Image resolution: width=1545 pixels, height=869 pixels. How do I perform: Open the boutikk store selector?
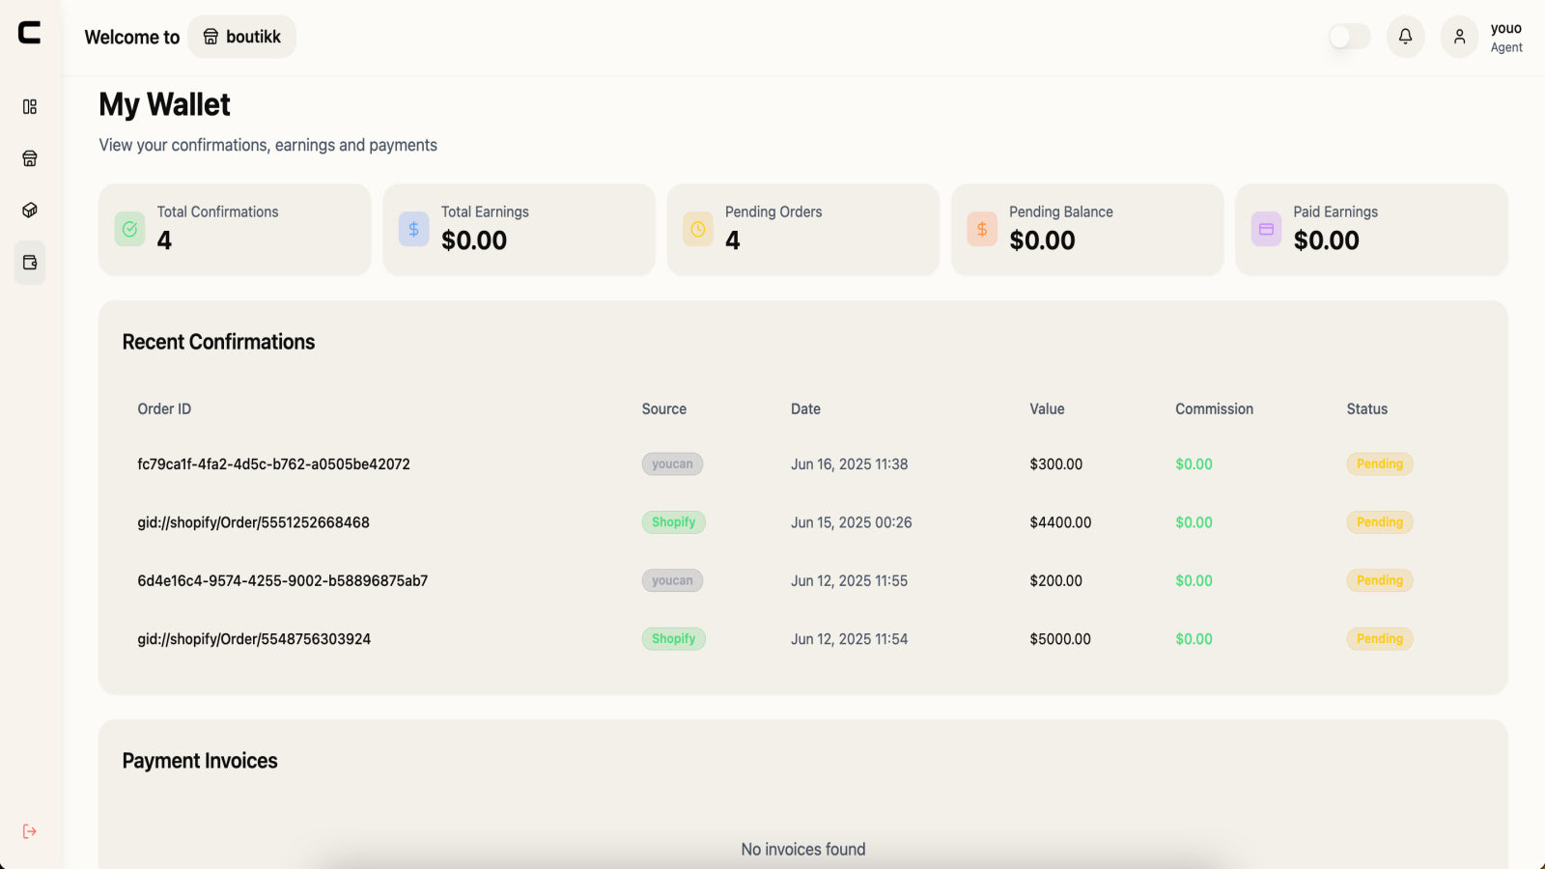pos(241,36)
